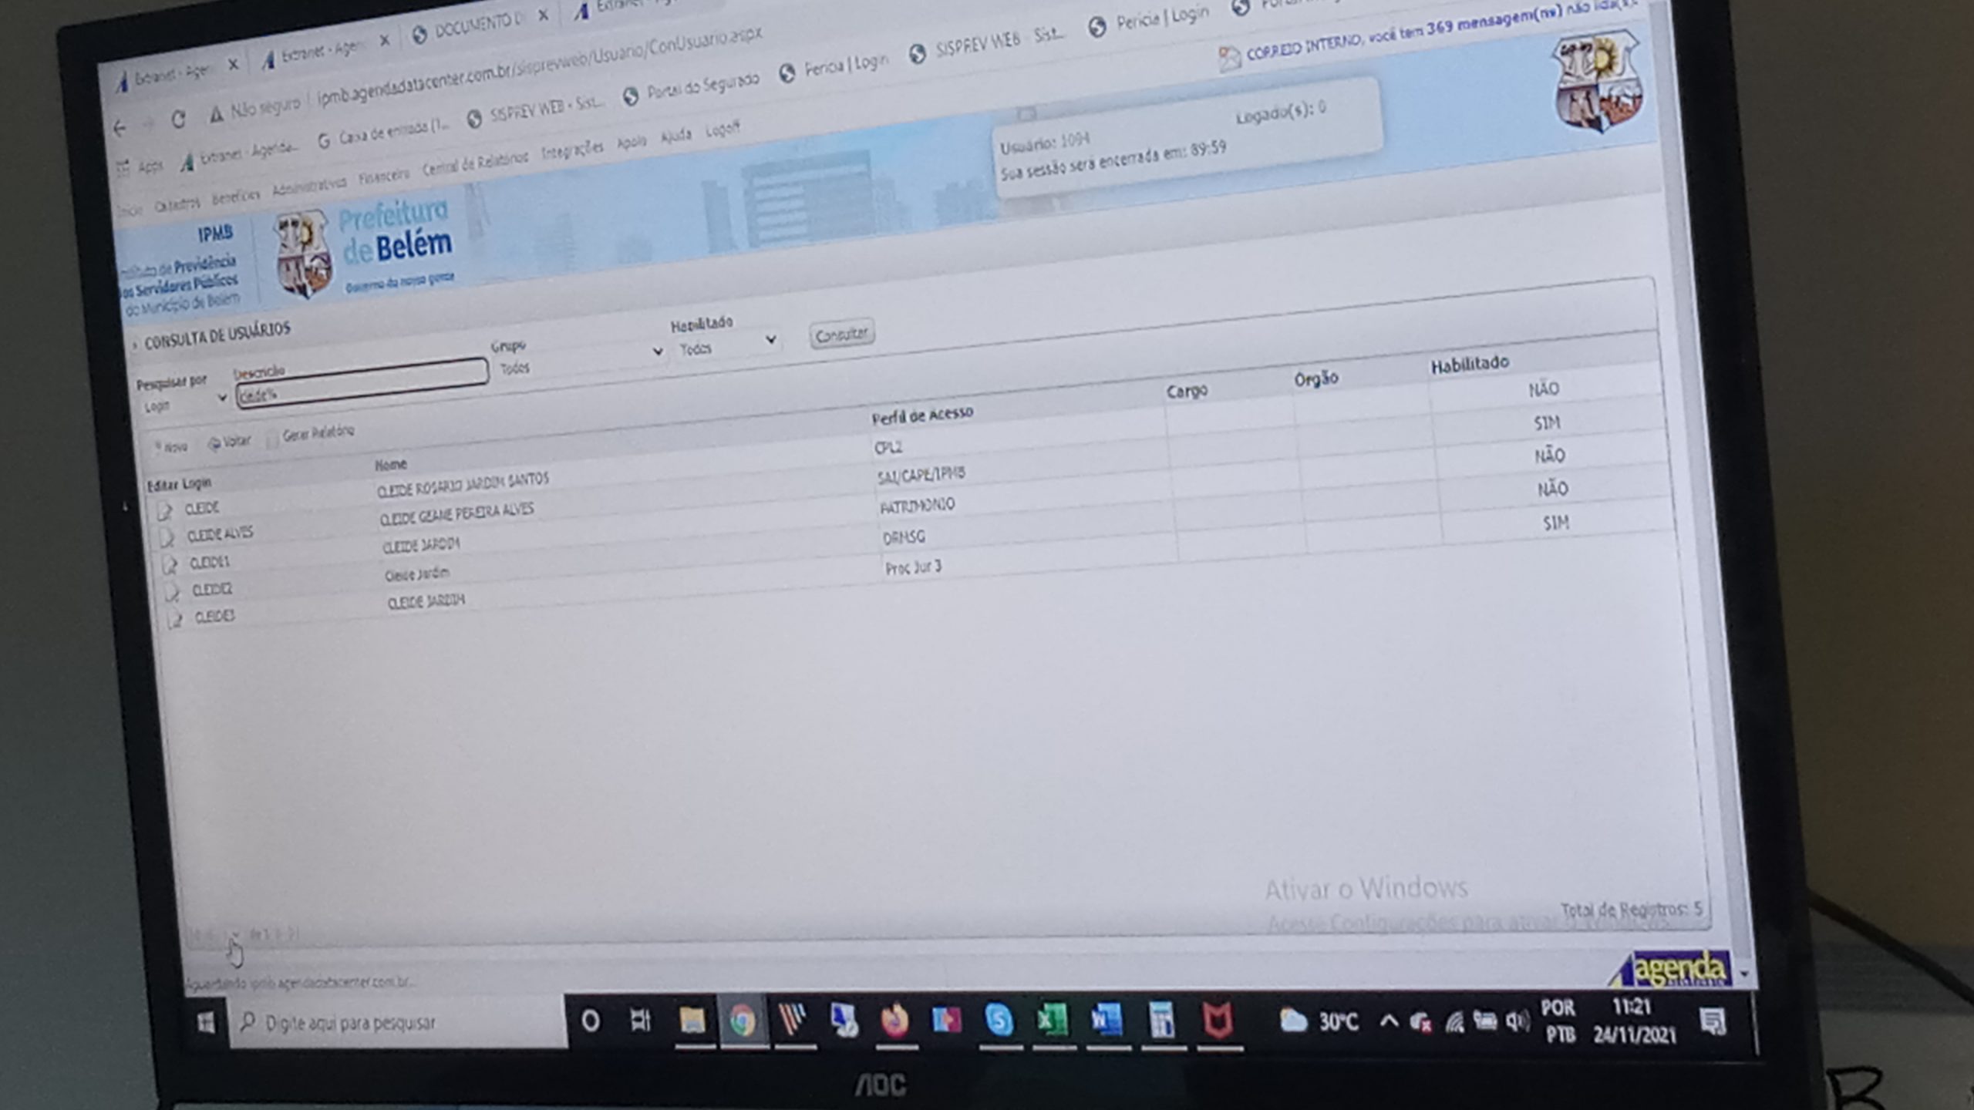Click the Logoff menu item
This screenshot has height=1110, width=1974.
click(x=723, y=129)
